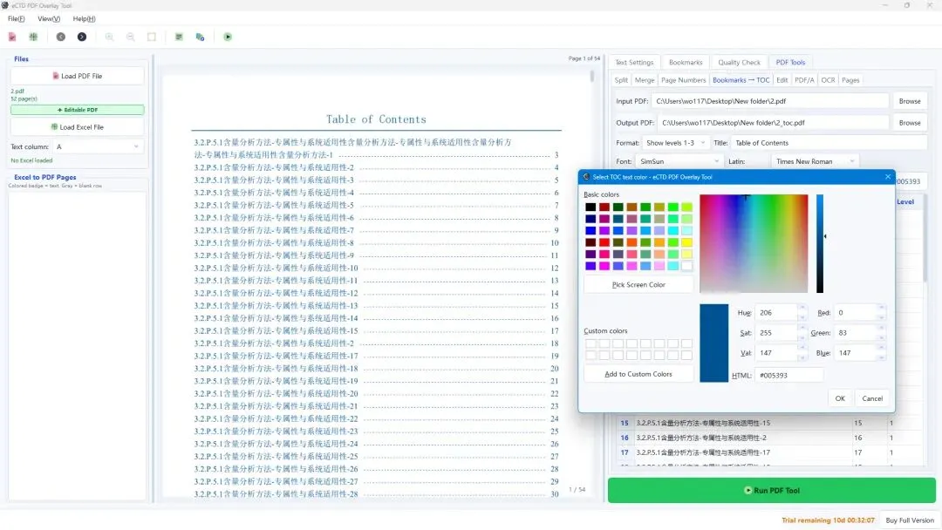This screenshot has width=942, height=530.
Task: Close the Select TOC text color dialog
Action: (887, 176)
